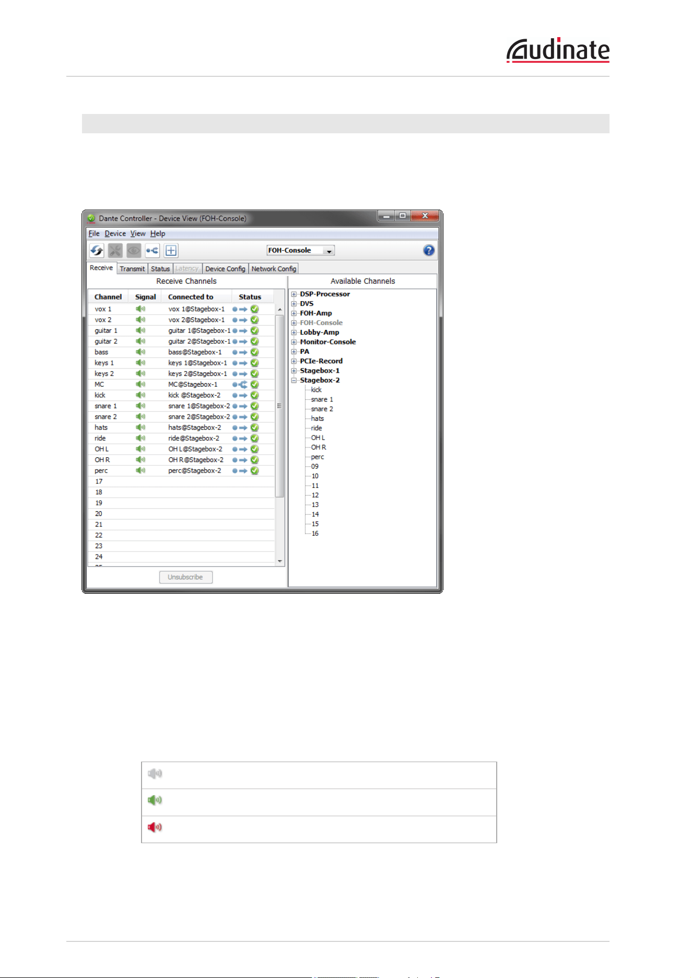Image resolution: width=691 pixels, height=978 pixels.
Task: Open the File menu
Action: point(94,234)
